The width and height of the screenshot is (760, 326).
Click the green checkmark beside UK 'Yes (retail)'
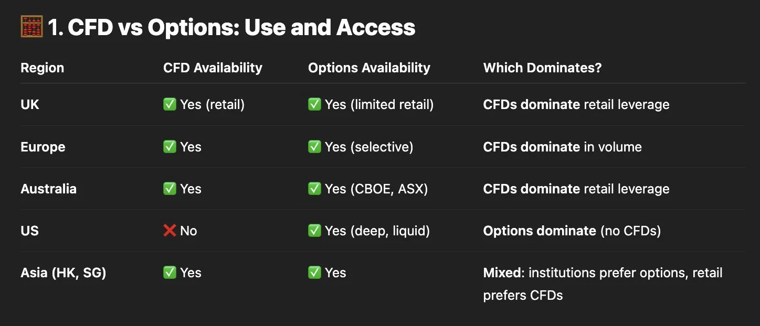tap(170, 105)
